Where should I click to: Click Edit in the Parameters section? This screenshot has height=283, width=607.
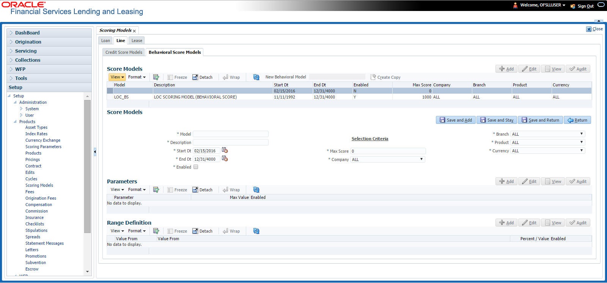click(529, 181)
